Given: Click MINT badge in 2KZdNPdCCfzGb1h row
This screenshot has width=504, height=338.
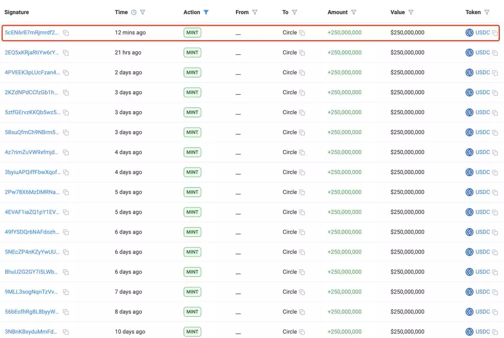Looking at the screenshot, I should (192, 92).
